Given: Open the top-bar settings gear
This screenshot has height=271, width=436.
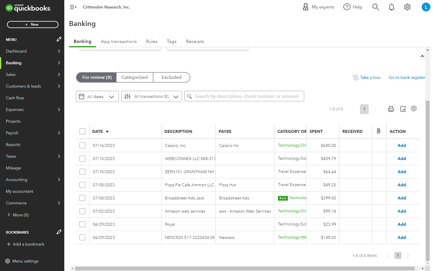Looking at the screenshot, I should click(x=407, y=7).
